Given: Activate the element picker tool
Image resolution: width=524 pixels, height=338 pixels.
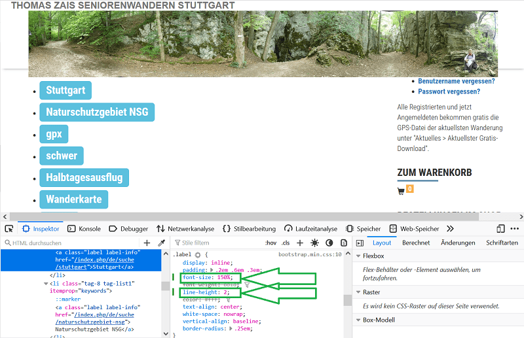Looking at the screenshot, I should [9, 229].
